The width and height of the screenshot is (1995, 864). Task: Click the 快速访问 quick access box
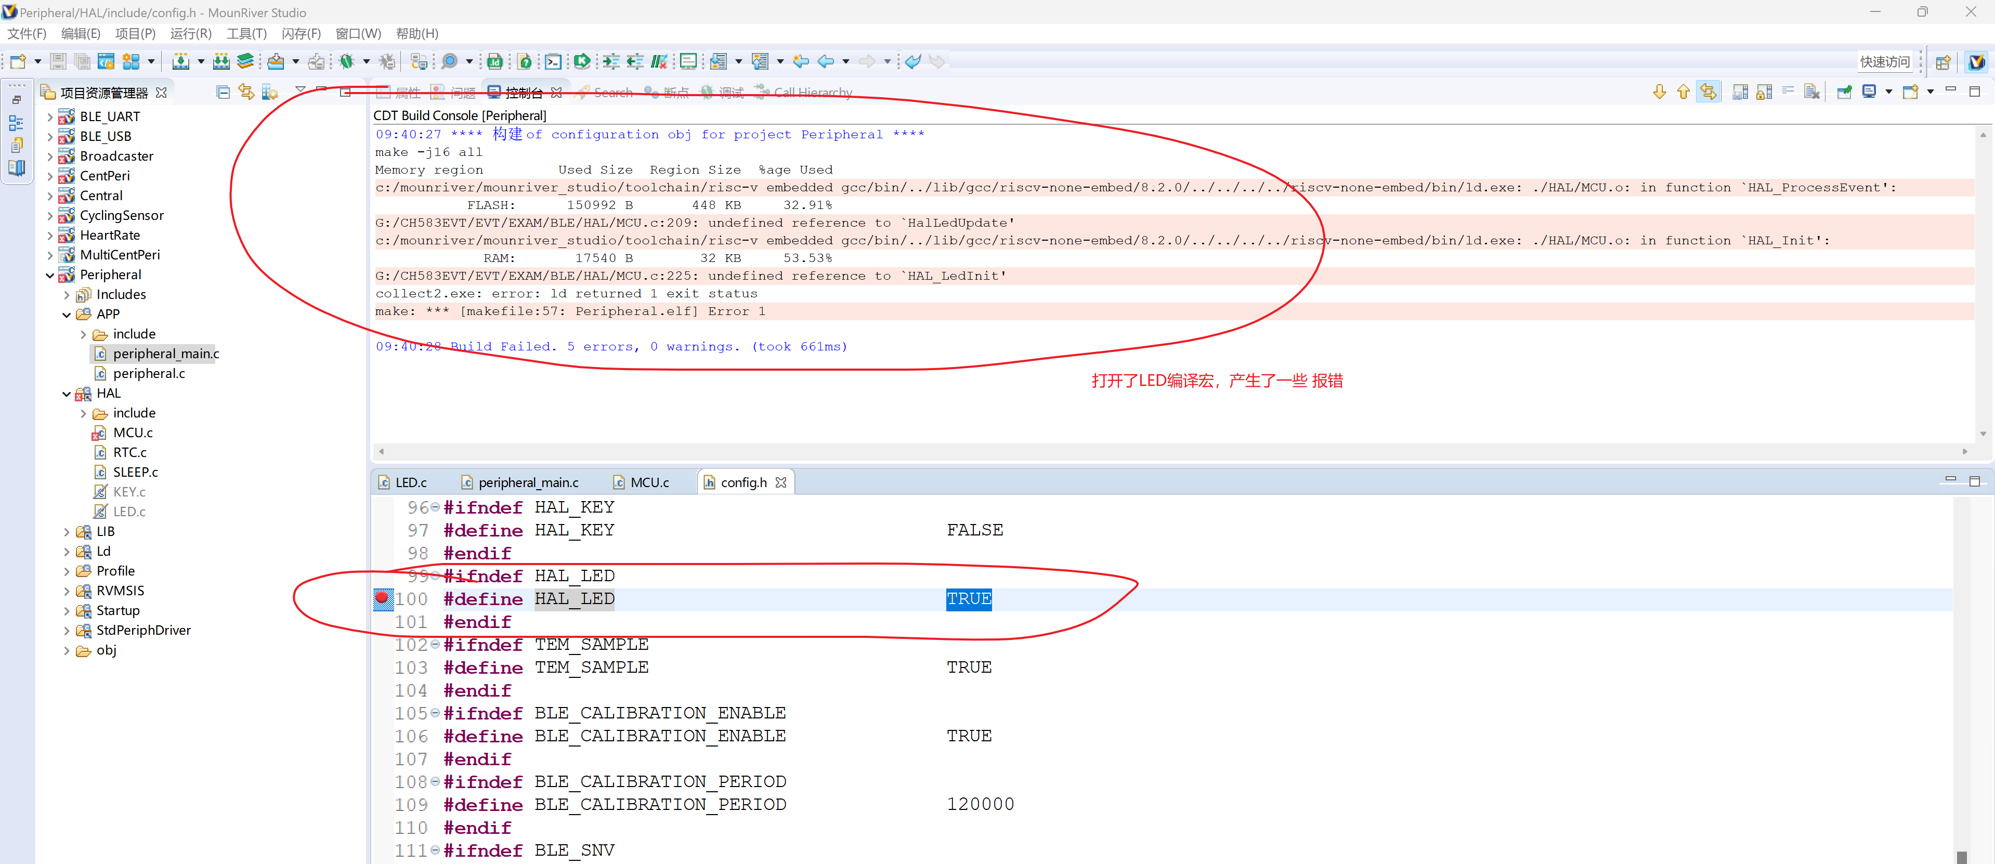point(1884,62)
